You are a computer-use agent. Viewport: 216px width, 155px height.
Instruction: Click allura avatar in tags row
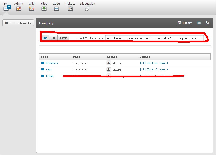coord(109,69)
